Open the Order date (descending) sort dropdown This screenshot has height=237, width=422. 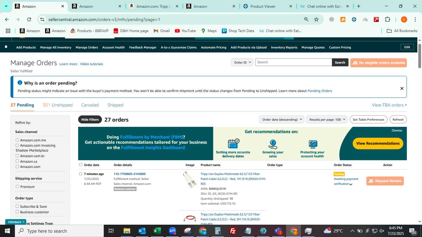tap(282, 119)
